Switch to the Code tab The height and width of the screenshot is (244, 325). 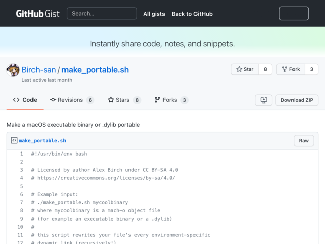coord(25,100)
